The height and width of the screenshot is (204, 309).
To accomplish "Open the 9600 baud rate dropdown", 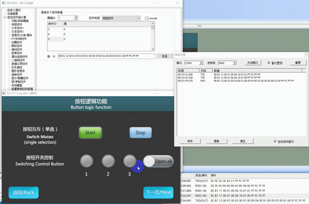I will (x=227, y=63).
